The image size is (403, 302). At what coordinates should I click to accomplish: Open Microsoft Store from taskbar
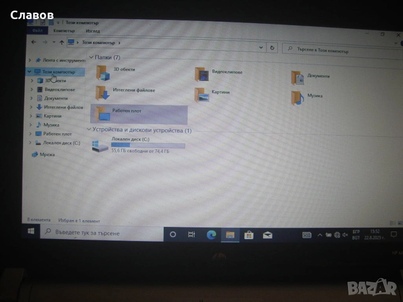249,235
